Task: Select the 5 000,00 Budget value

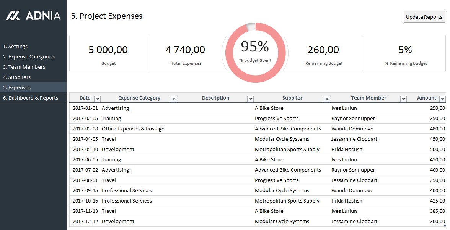Action: (108, 50)
